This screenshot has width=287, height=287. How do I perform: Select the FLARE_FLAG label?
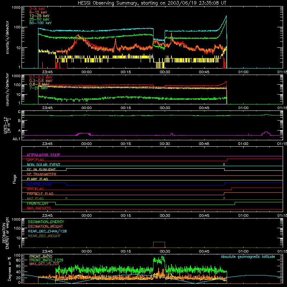(x=37, y=179)
